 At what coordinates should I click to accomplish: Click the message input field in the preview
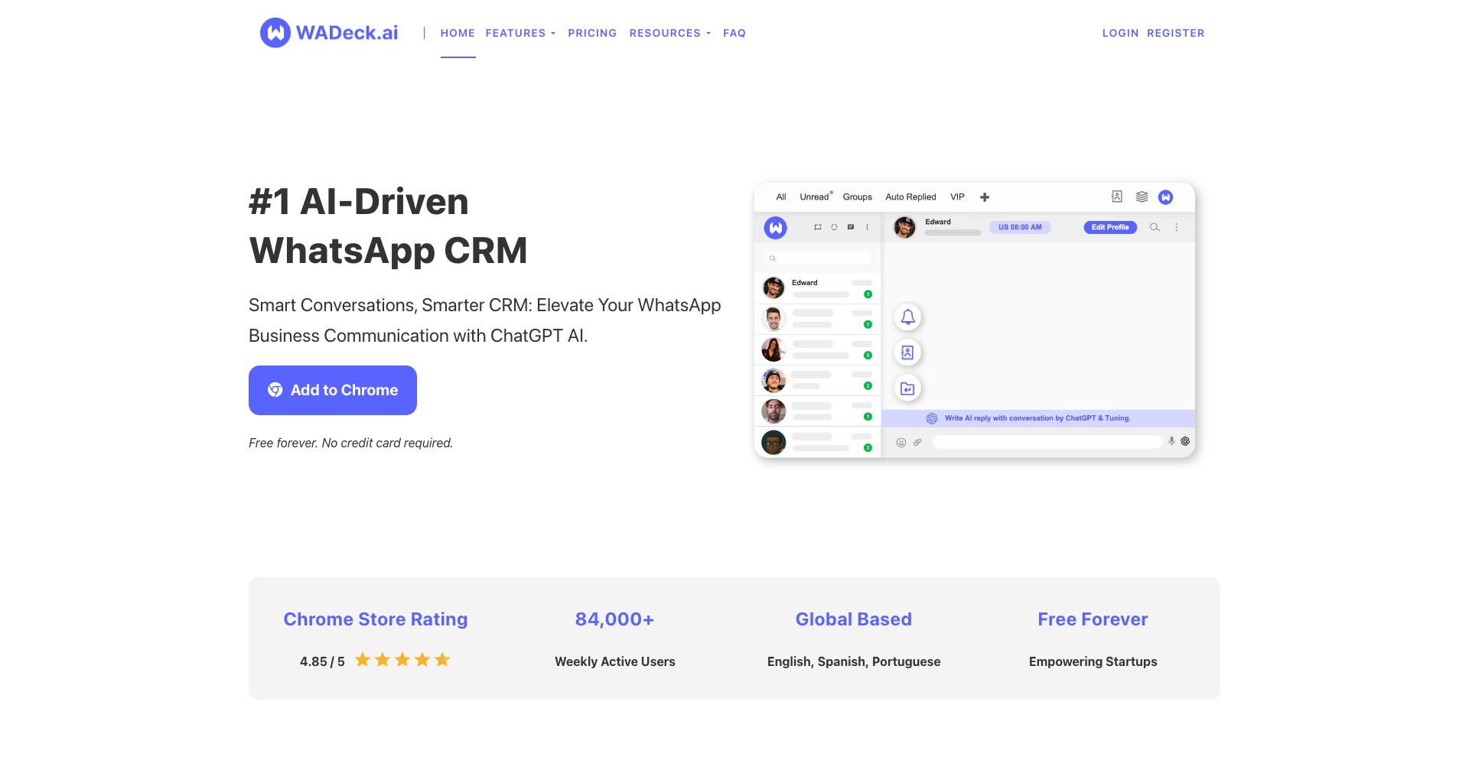pyautogui.click(x=1047, y=442)
